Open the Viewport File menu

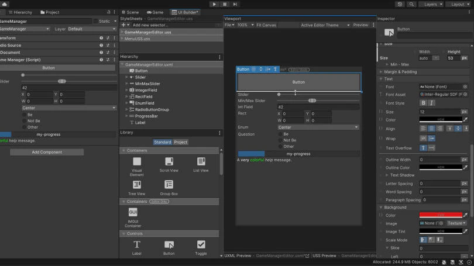tap(229, 25)
